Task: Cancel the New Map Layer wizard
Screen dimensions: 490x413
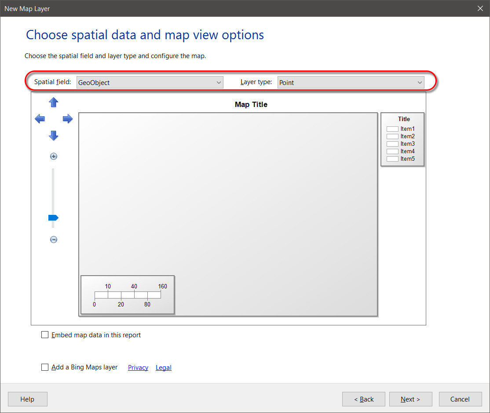Action: pos(460,399)
